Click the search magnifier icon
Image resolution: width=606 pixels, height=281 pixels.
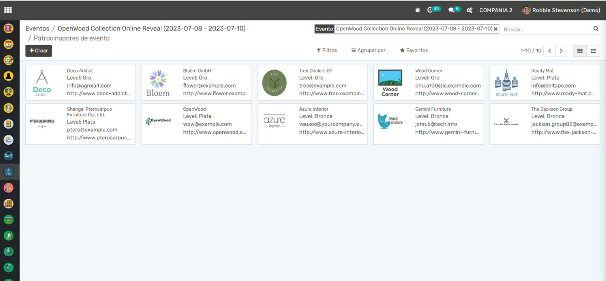click(596, 29)
